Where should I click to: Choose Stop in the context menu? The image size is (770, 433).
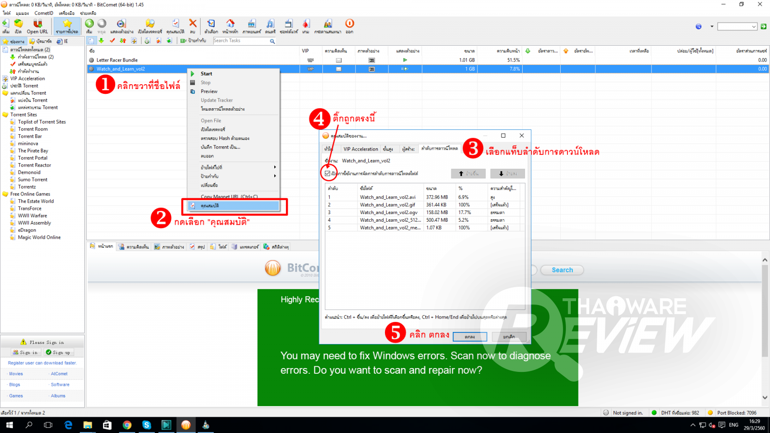tap(205, 83)
